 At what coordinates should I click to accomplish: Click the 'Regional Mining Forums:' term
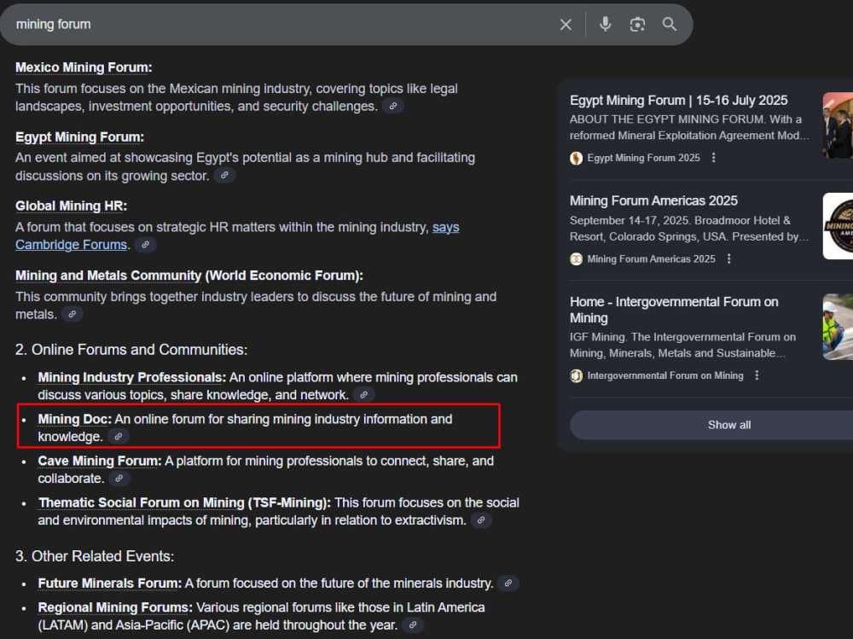[115, 607]
